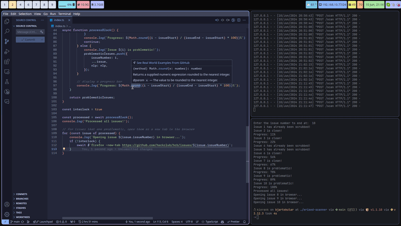This screenshot has width=401, height=226.
Task: Select the index.ts editor tab
Action: (59, 20)
